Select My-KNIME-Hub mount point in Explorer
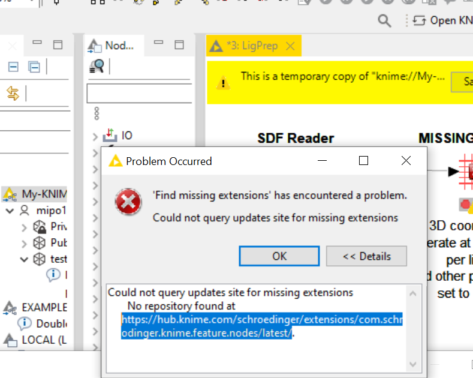 [x=44, y=194]
